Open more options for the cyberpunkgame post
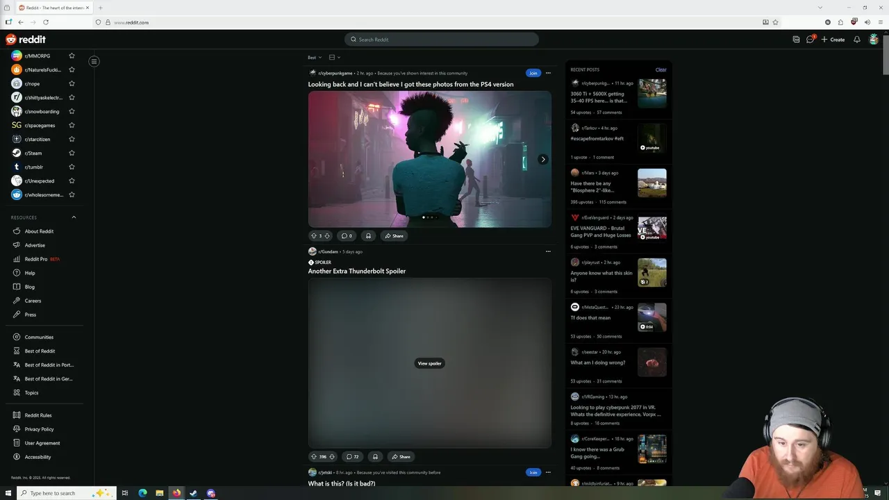 (548, 73)
